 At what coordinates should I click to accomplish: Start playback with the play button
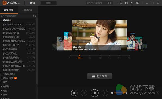tap(94, 93)
